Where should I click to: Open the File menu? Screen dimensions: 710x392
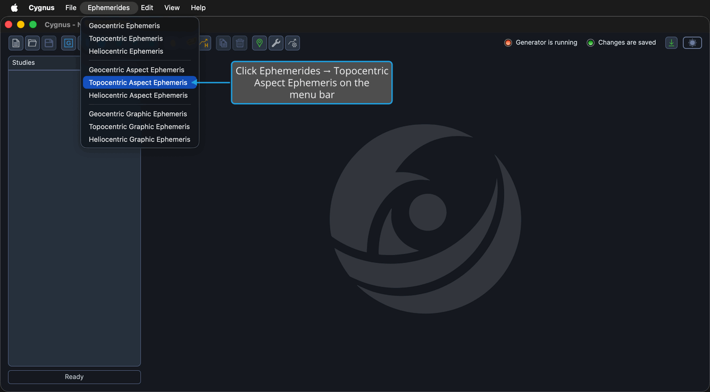point(71,7)
